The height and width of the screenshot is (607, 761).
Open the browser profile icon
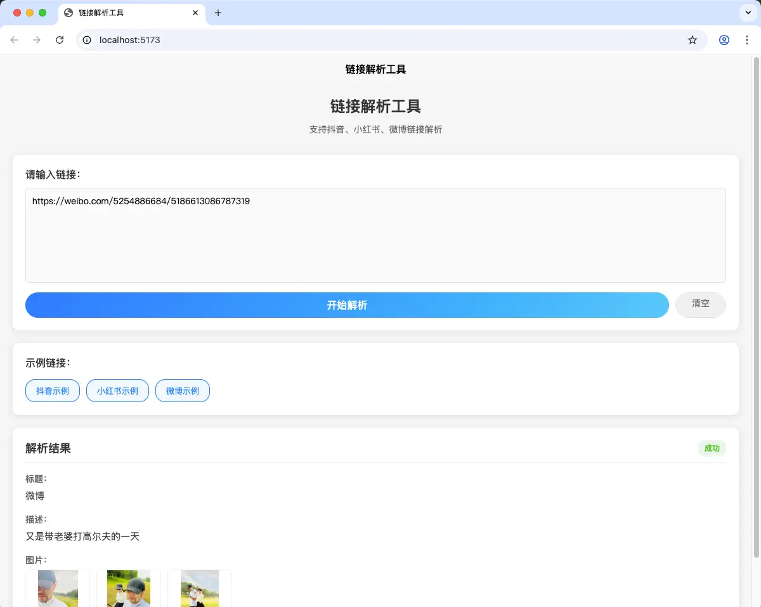724,40
